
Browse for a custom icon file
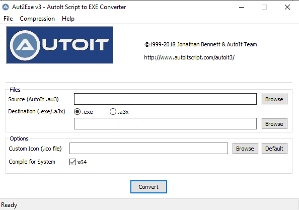pyautogui.click(x=245, y=149)
